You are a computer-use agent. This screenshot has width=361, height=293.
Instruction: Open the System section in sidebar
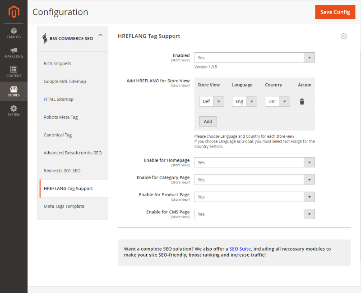[x=14, y=108]
